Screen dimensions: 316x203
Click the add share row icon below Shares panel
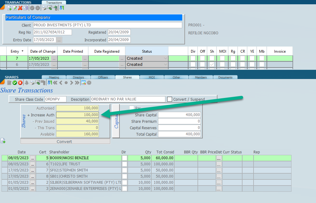click(x=3, y=141)
